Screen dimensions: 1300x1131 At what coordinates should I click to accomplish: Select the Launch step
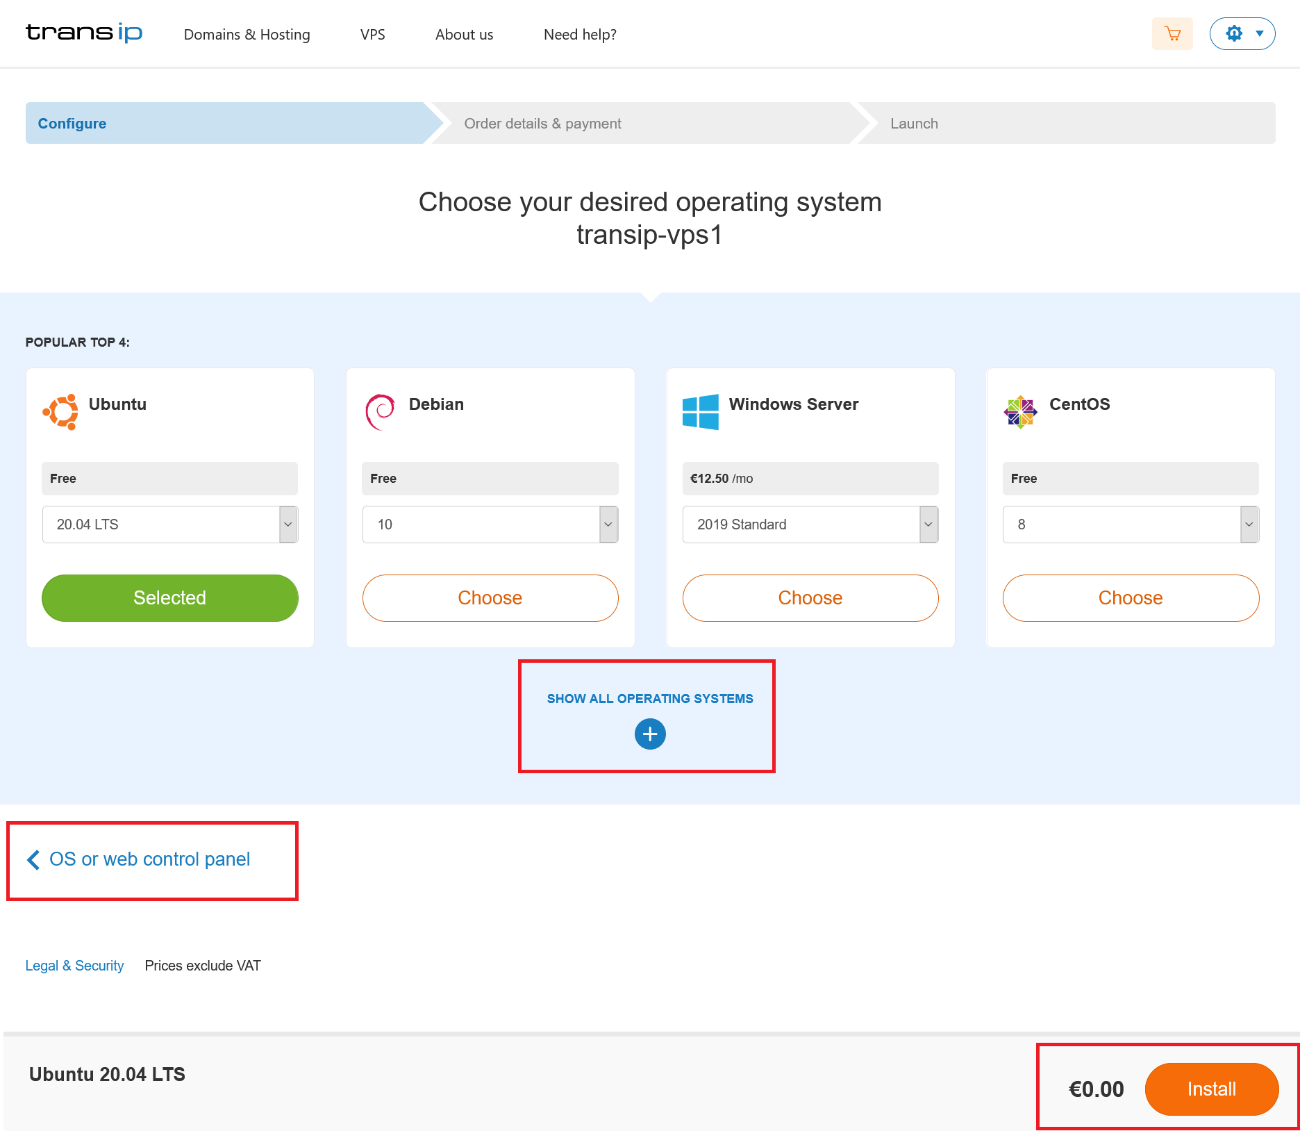[x=1066, y=123]
